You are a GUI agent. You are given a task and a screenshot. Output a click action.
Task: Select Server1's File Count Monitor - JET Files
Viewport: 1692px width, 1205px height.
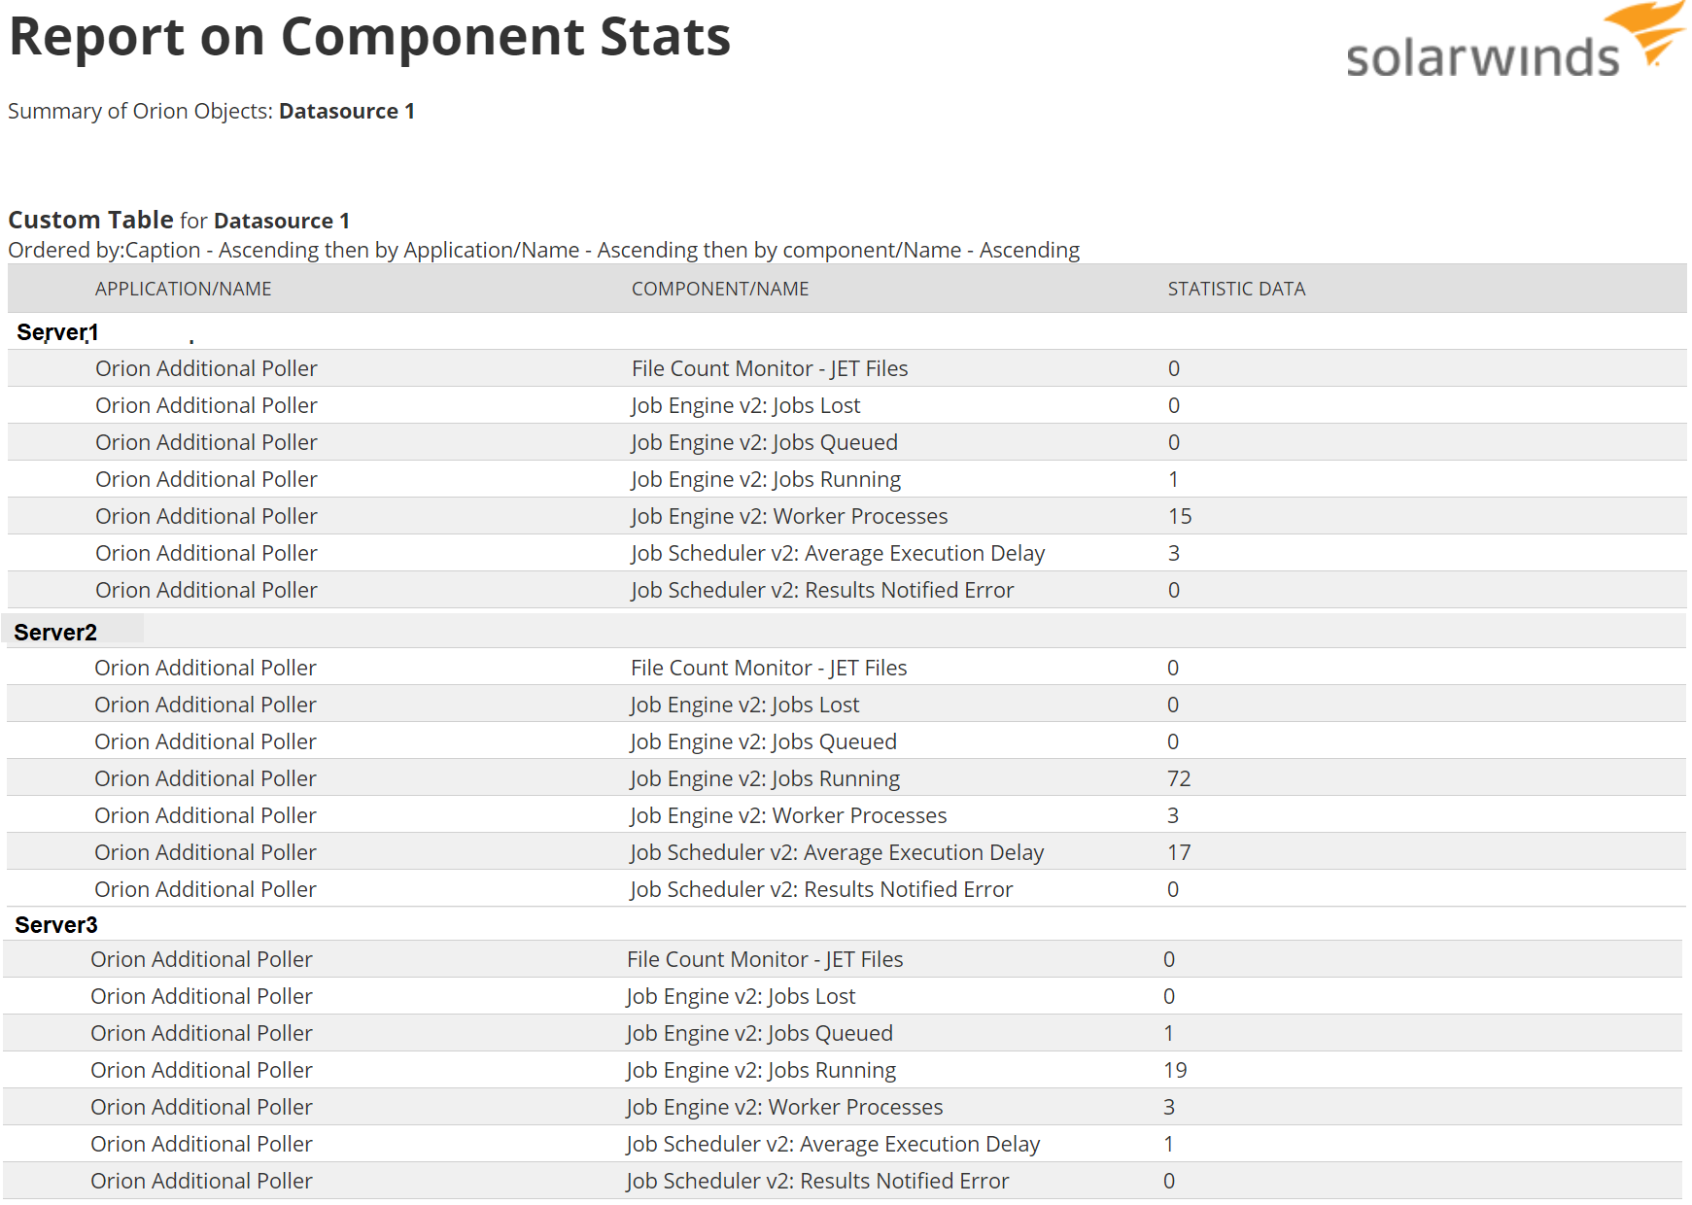(x=769, y=369)
